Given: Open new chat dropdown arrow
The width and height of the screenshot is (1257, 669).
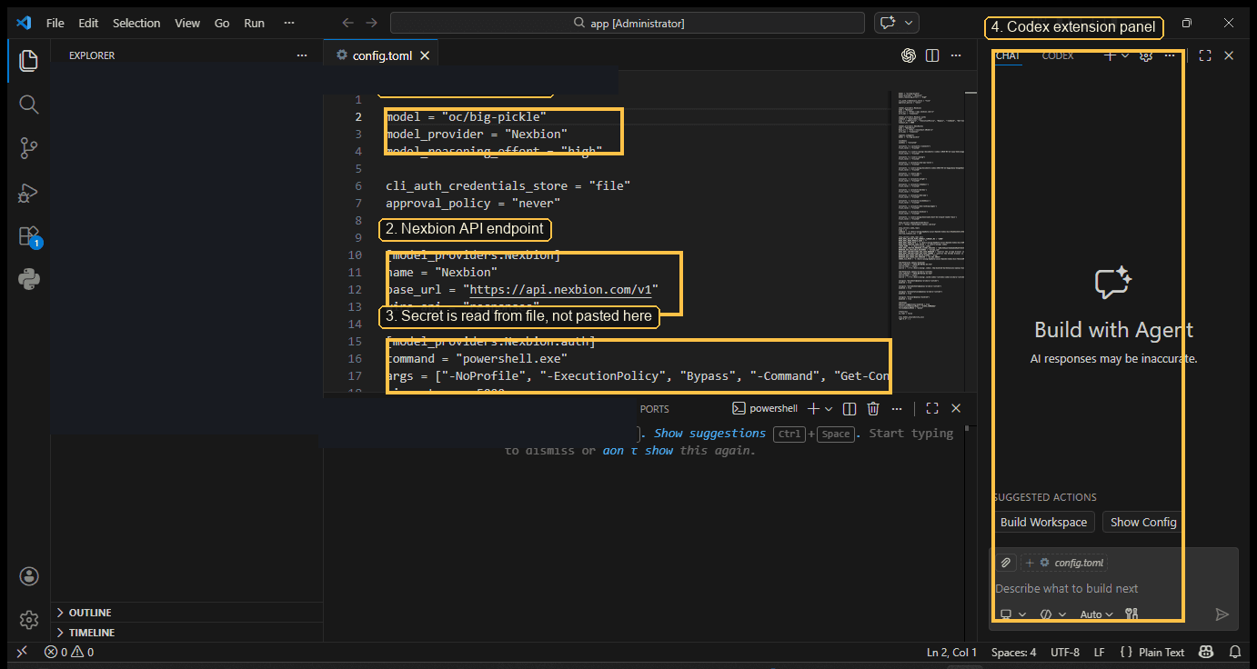Looking at the screenshot, I should [1125, 55].
